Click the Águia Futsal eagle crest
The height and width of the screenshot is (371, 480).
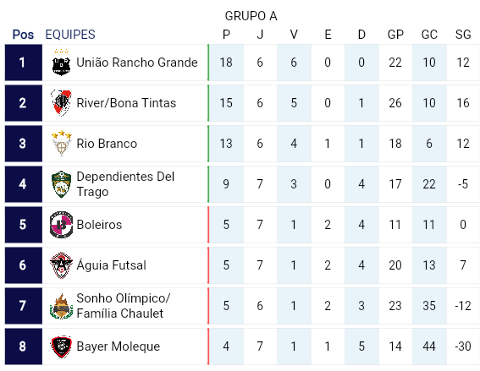(61, 265)
